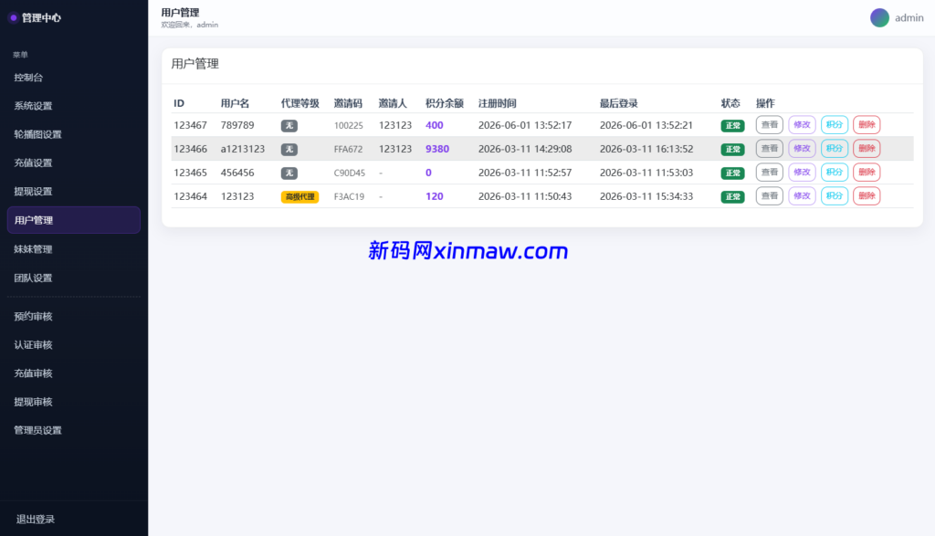935x536 pixels.
Task: Delete user a1213123
Action: [867, 149]
